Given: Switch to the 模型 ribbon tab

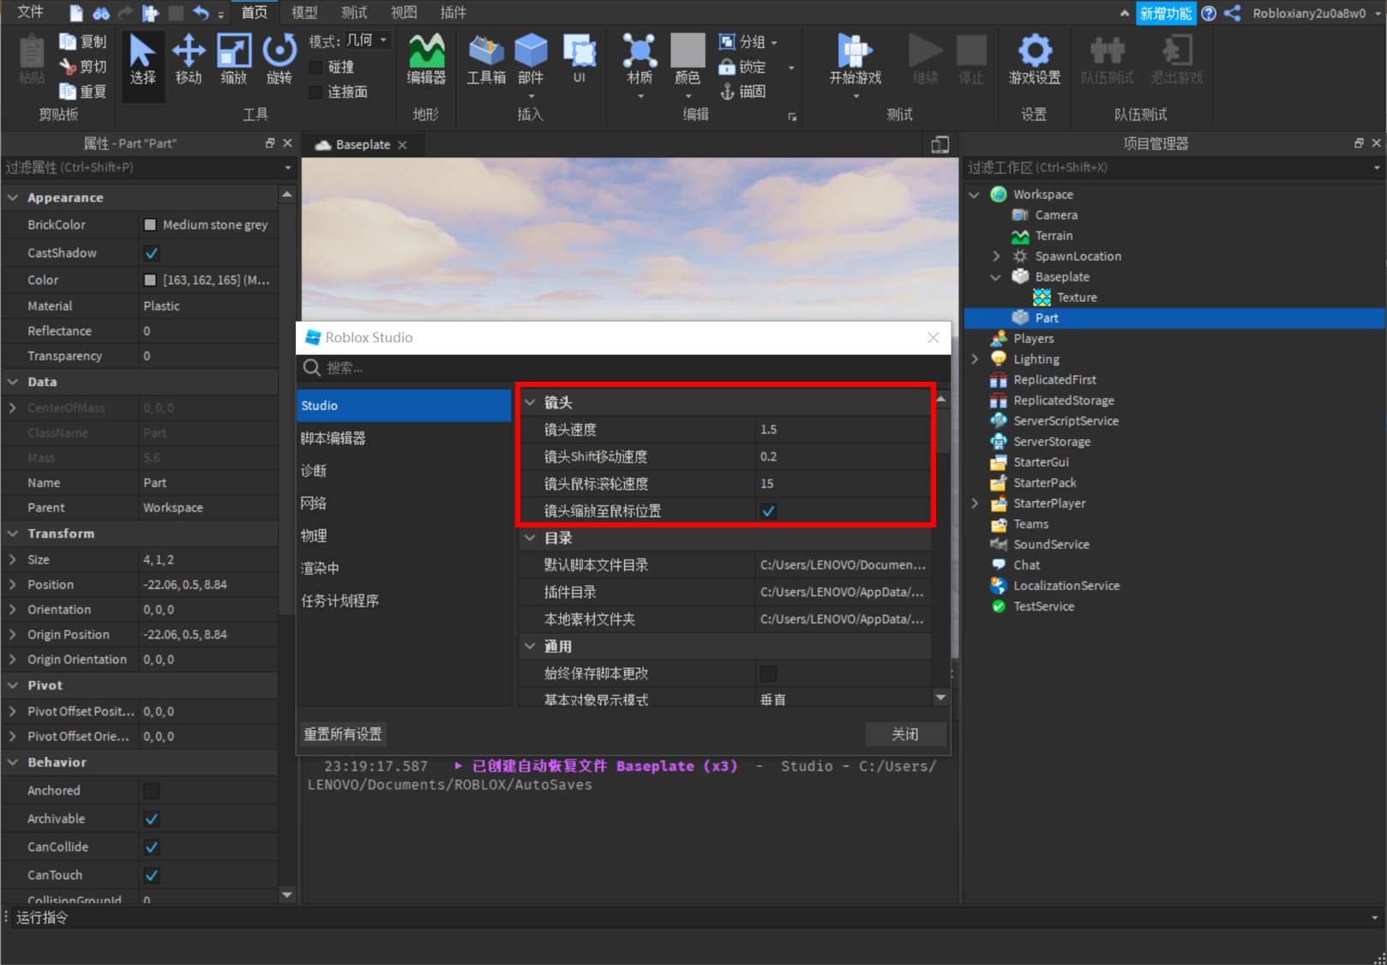Looking at the screenshot, I should (303, 12).
